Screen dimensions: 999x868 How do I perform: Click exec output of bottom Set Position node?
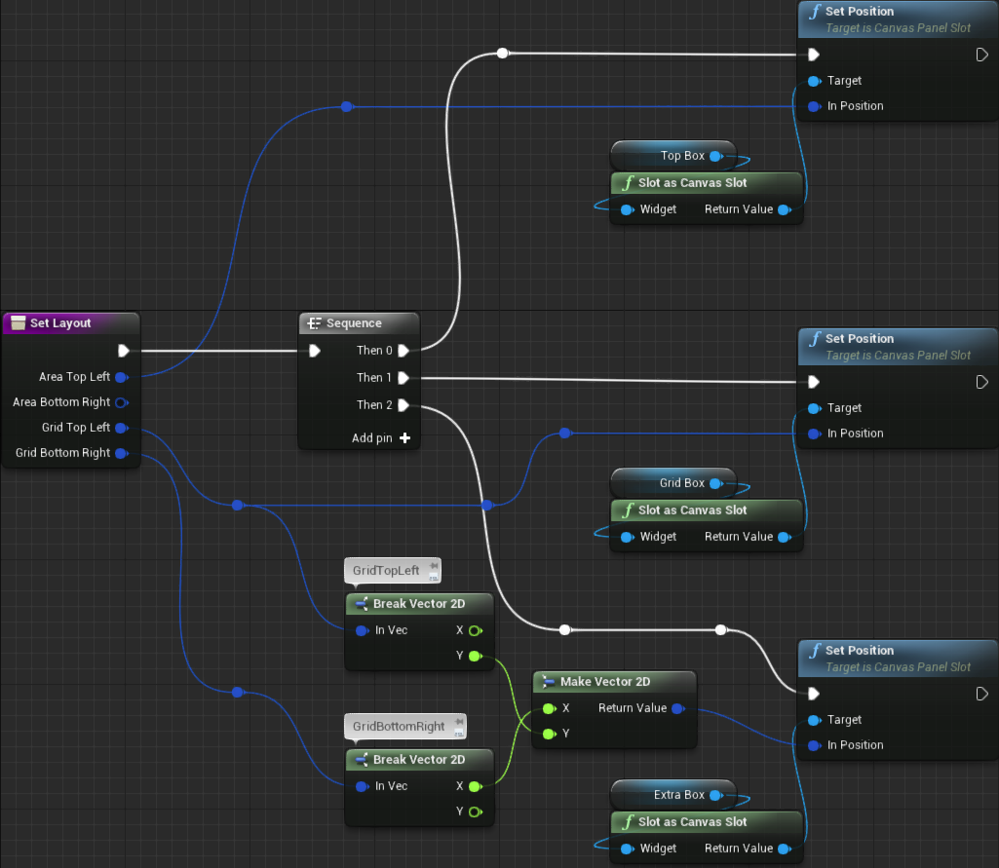[x=981, y=695]
